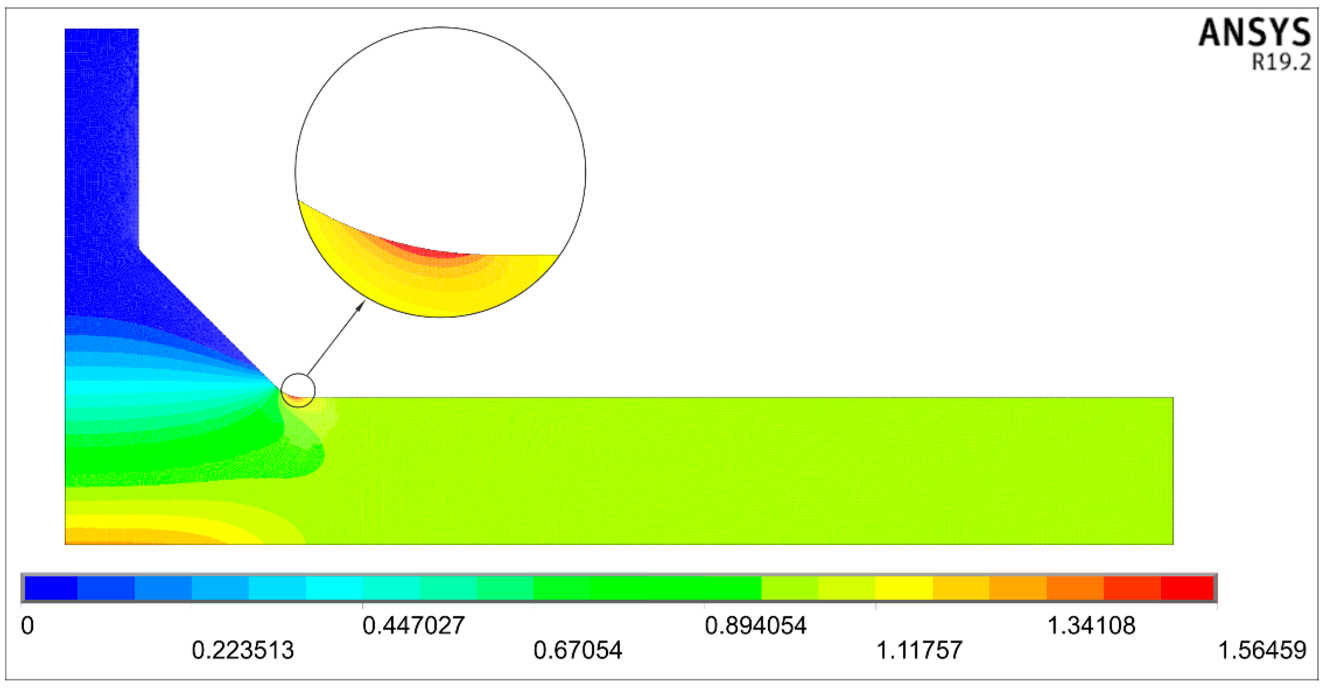Click the 1.11757 legend value

click(919, 651)
